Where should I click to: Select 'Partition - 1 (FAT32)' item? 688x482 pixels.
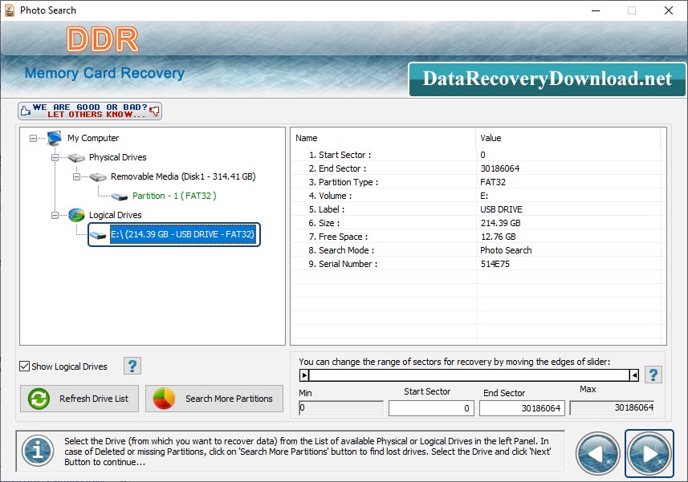click(174, 196)
